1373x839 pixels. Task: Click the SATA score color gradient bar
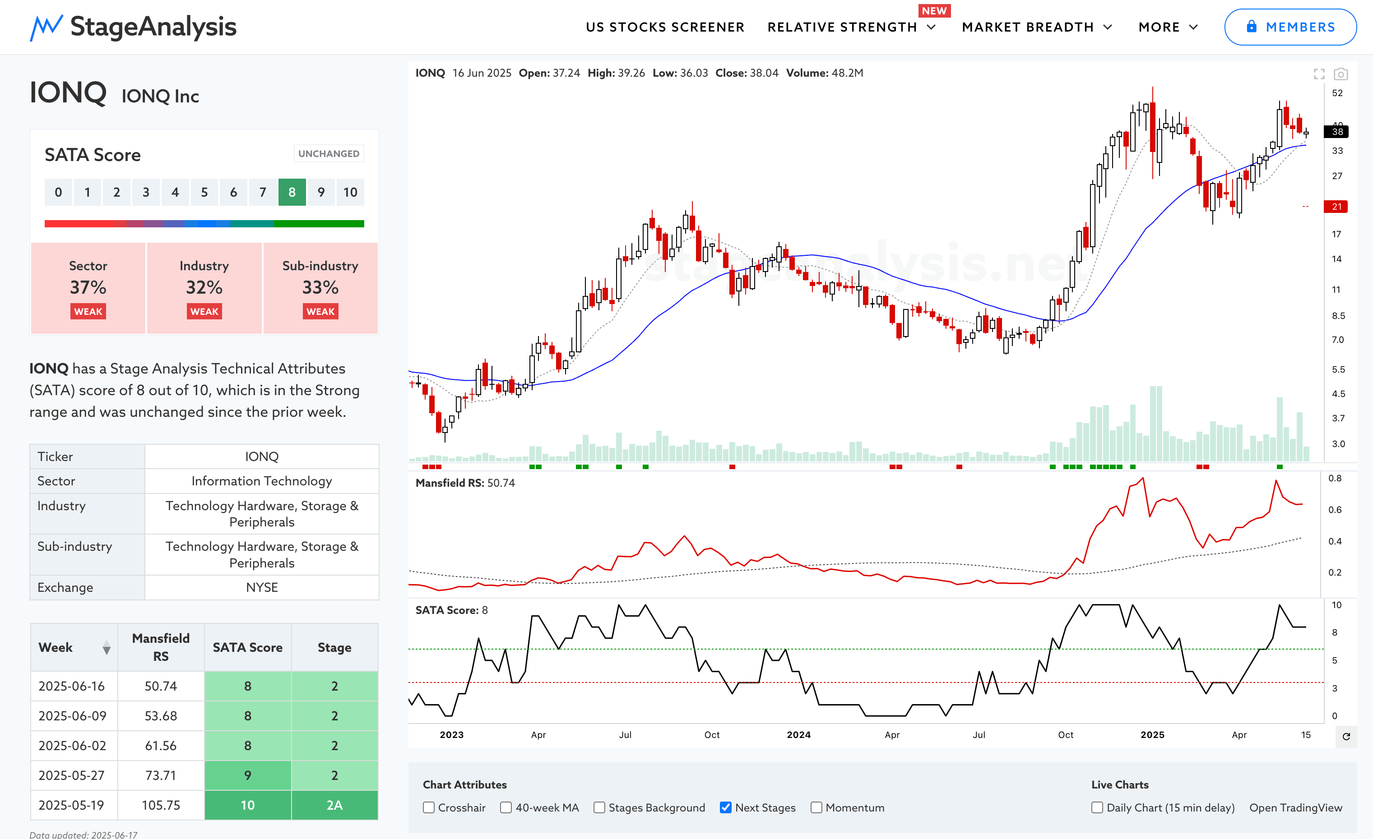click(204, 223)
